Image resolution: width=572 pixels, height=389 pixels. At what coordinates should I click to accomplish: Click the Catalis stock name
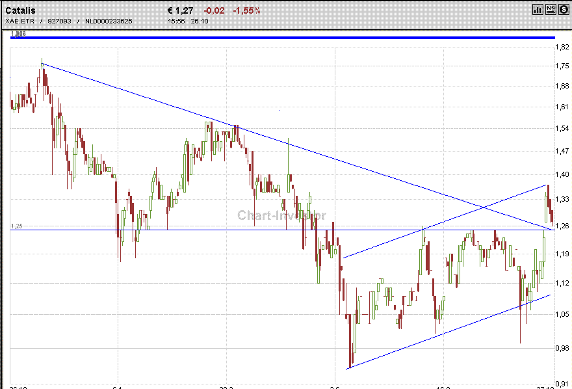pyautogui.click(x=21, y=10)
